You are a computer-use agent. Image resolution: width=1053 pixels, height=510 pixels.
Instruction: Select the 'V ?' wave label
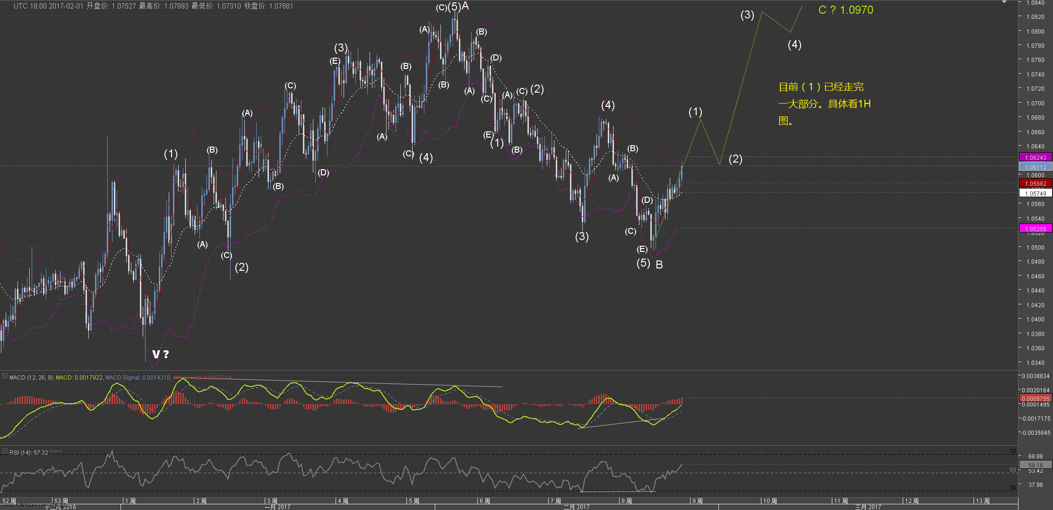click(161, 354)
